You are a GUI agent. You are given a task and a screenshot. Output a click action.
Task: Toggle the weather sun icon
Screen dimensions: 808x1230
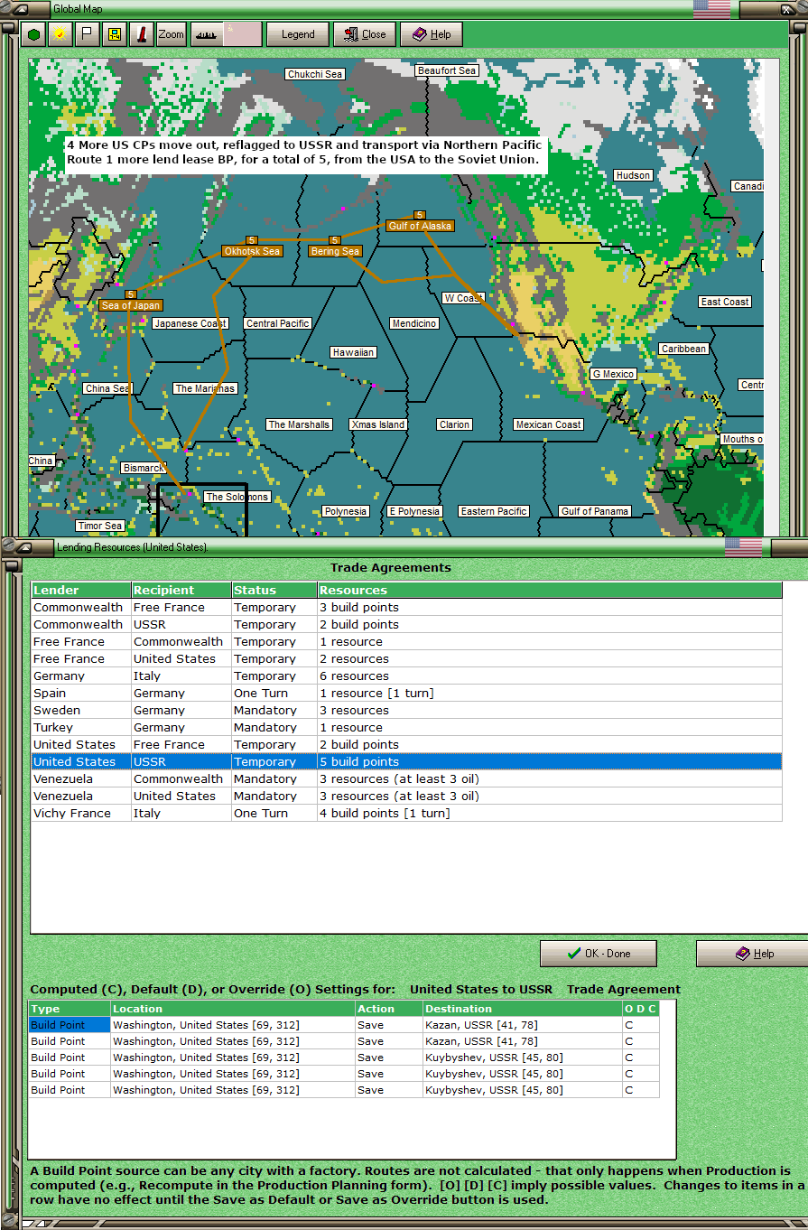[x=60, y=34]
